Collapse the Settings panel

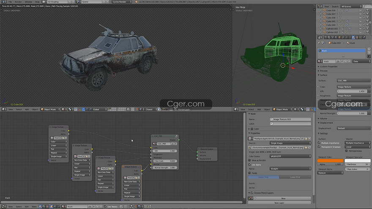point(323,133)
